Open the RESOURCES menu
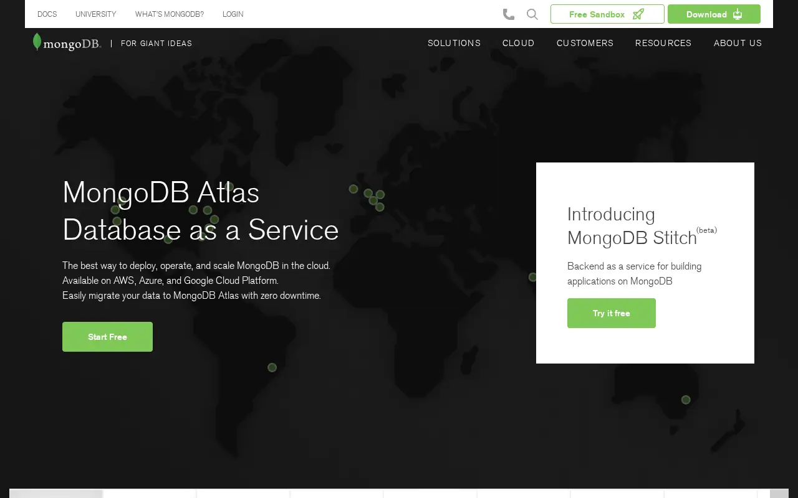 coord(663,43)
